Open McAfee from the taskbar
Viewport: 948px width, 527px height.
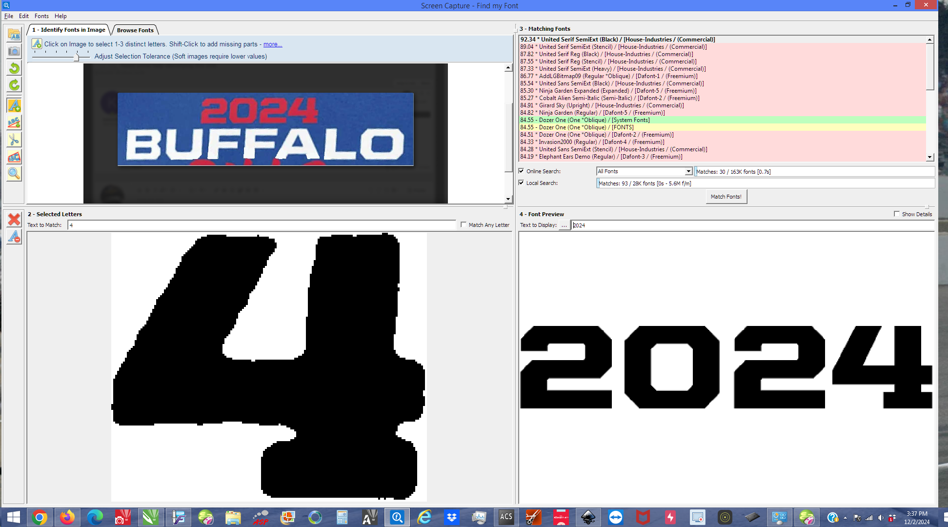coord(643,517)
